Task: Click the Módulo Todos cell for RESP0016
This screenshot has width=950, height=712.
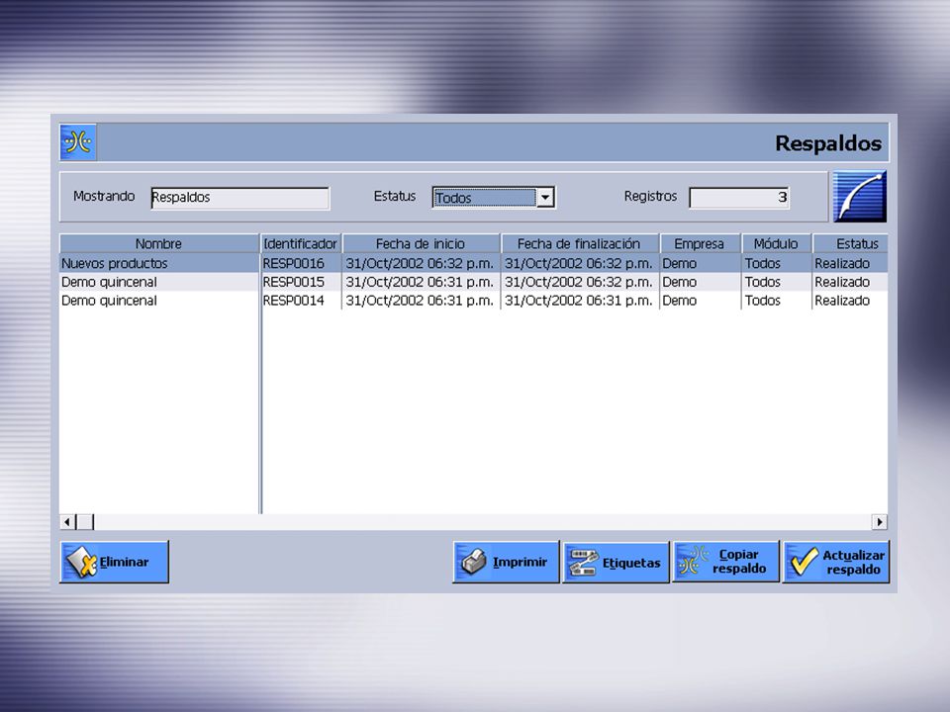Action: pos(776,263)
